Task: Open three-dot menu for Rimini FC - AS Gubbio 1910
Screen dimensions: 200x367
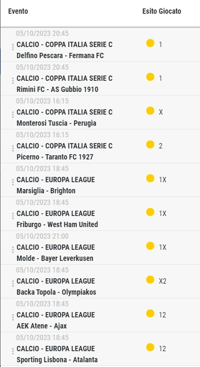Action: 13,81
